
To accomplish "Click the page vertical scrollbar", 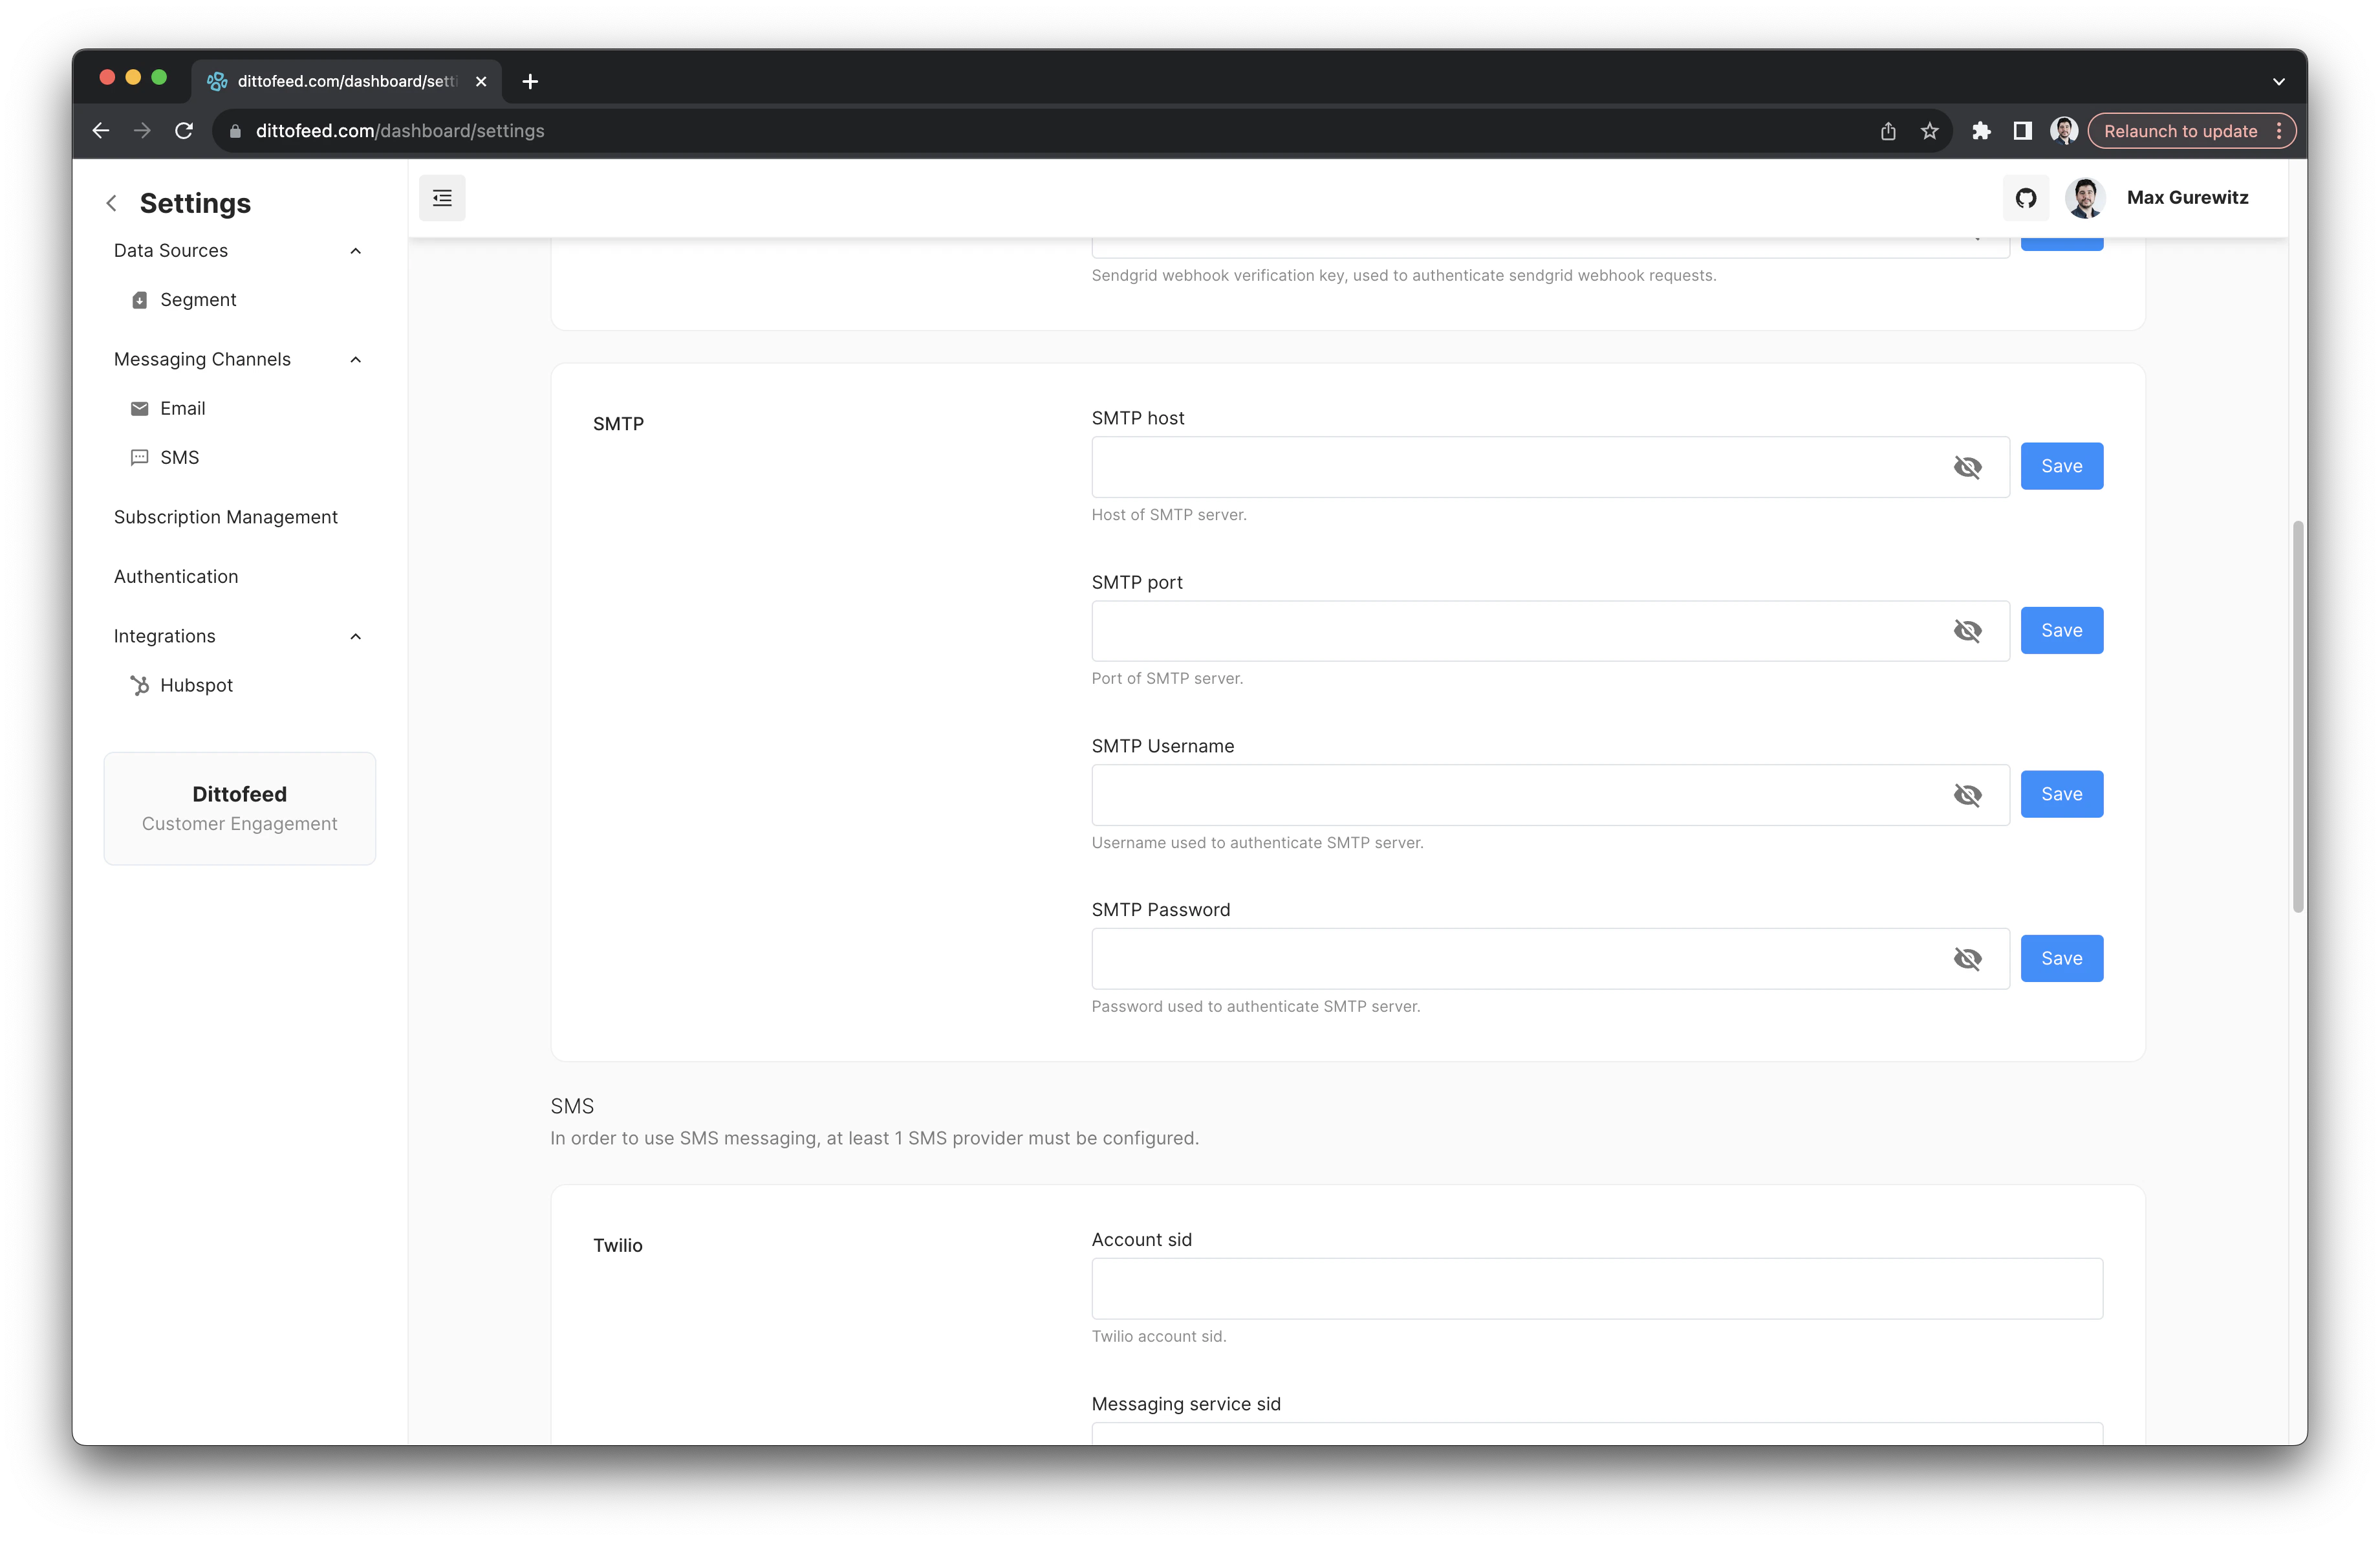I will tap(2297, 716).
